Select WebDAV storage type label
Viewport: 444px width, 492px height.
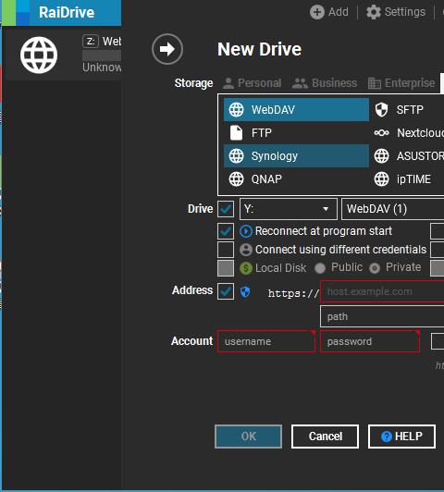point(273,110)
